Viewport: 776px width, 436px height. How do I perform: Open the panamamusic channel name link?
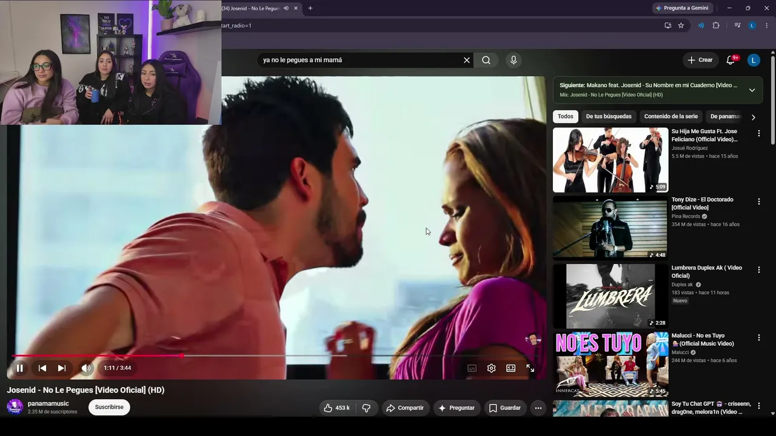[x=48, y=404]
